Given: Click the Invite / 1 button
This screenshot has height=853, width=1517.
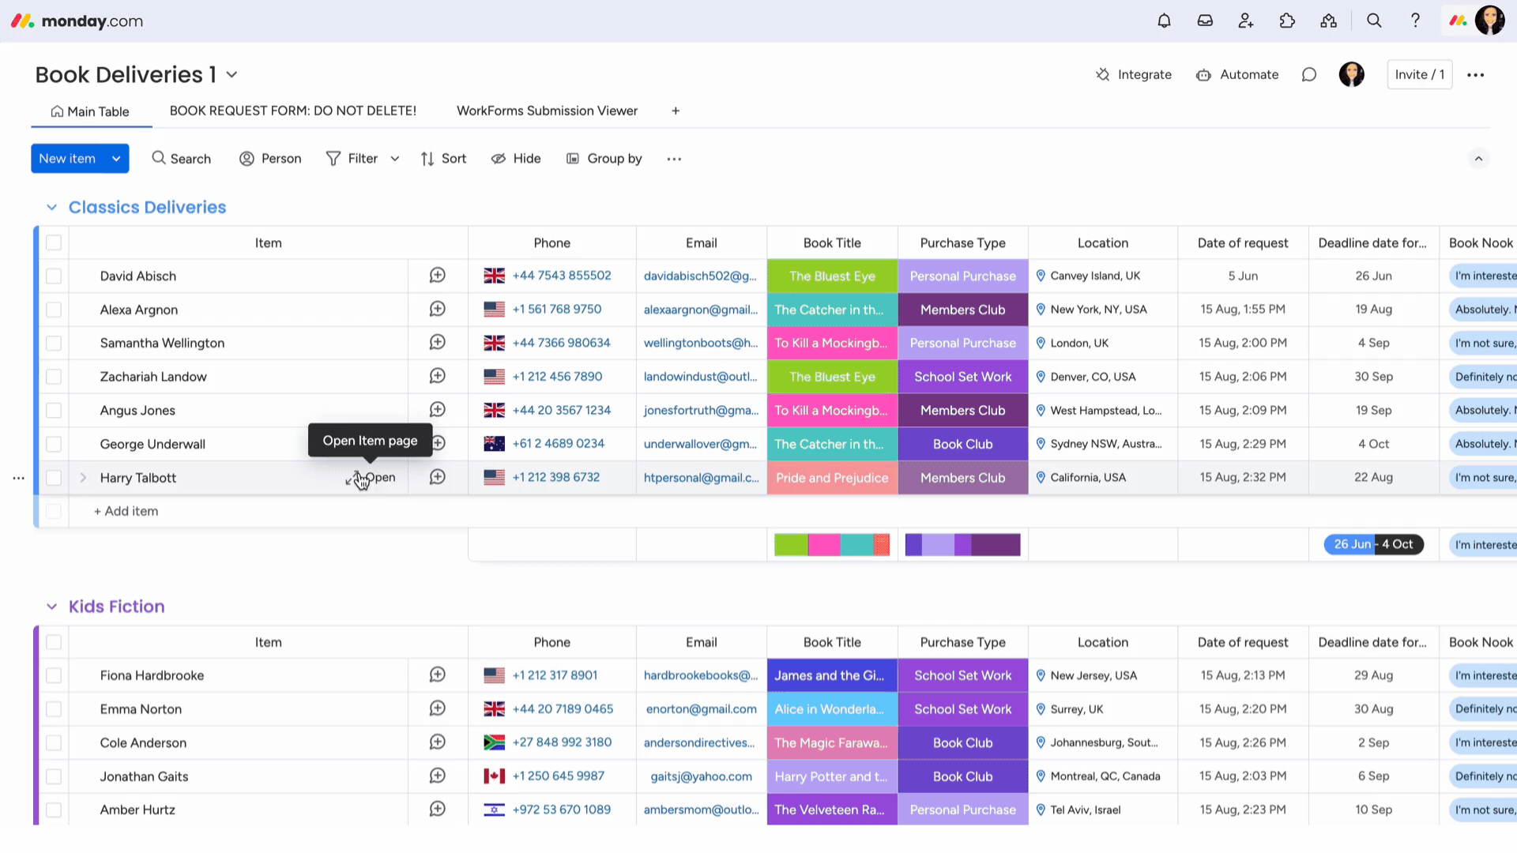Looking at the screenshot, I should (x=1420, y=75).
